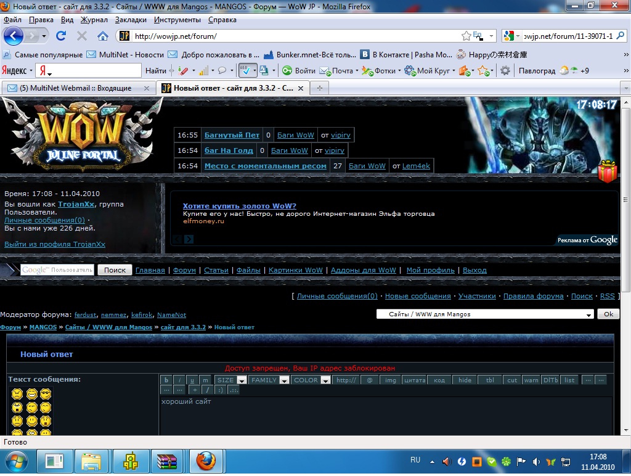Open the Файл menu

coord(12,20)
